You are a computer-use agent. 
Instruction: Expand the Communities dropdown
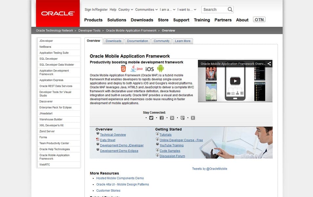(147, 10)
